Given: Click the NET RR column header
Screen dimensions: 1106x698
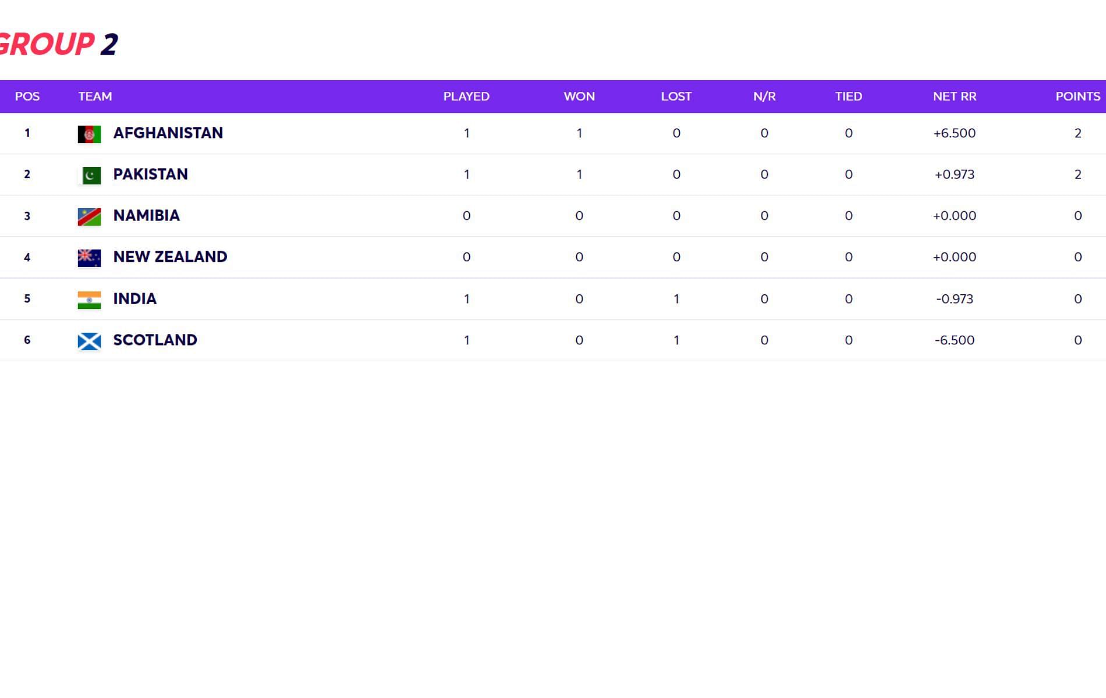Looking at the screenshot, I should click(955, 97).
